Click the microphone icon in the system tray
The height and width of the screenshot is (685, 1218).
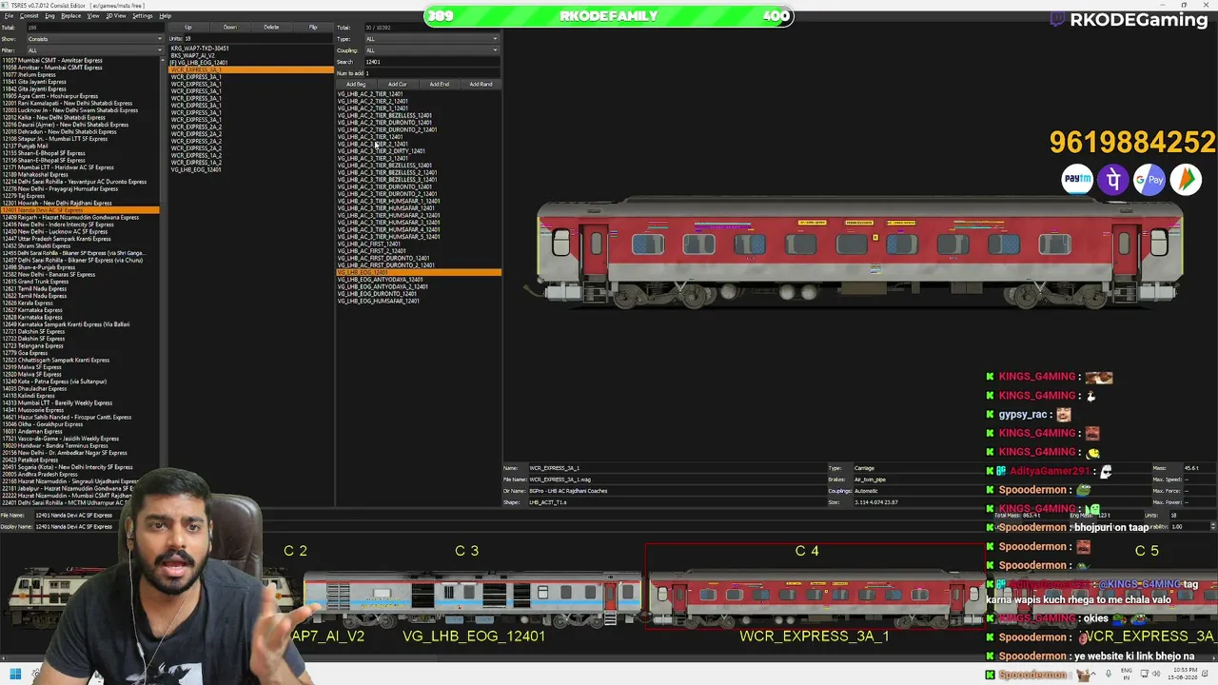[x=1108, y=675]
